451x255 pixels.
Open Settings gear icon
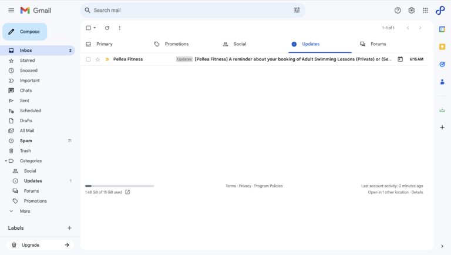click(x=411, y=11)
